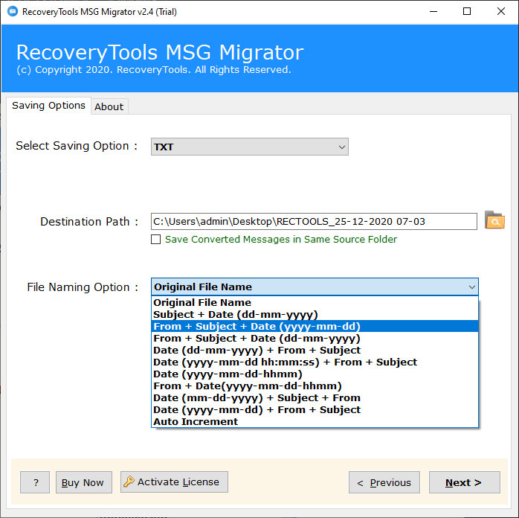Choose From + Date(yyyy-mm-dd-hhmm) option
The image size is (519, 518).
coord(315,386)
